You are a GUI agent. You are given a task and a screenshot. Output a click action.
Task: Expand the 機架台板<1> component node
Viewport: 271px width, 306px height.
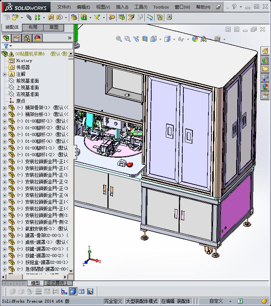[x=5, y=115]
